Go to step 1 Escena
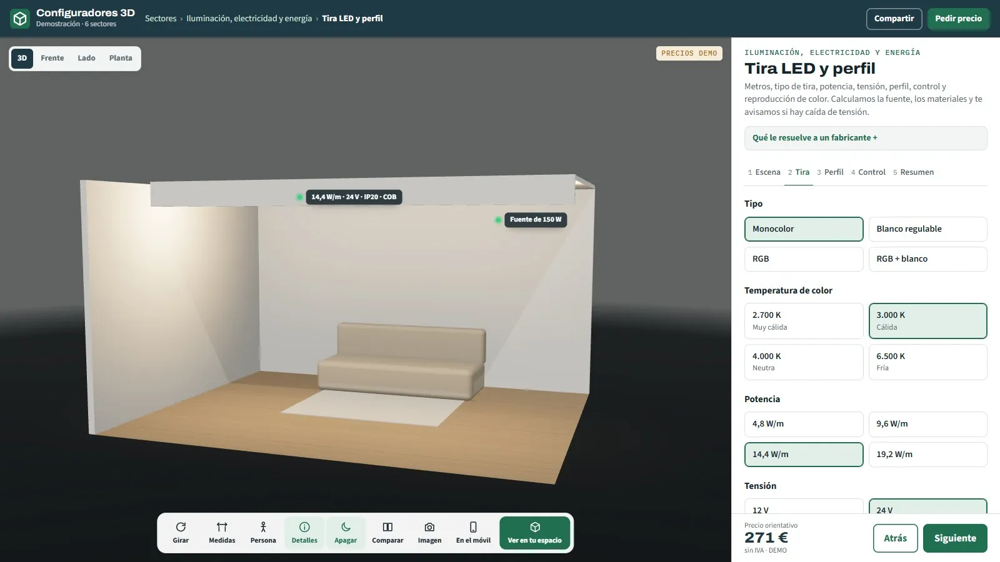 tap(764, 172)
